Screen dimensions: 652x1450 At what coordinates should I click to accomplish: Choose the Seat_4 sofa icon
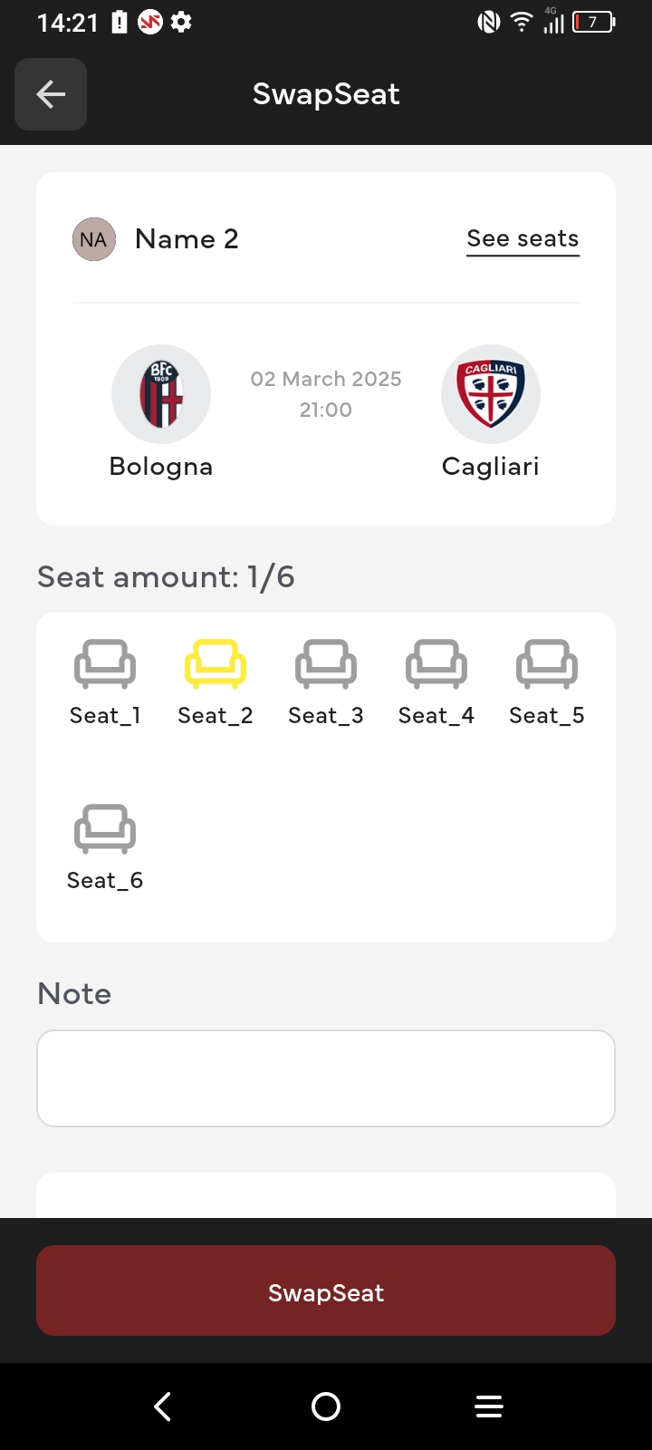coord(436,665)
